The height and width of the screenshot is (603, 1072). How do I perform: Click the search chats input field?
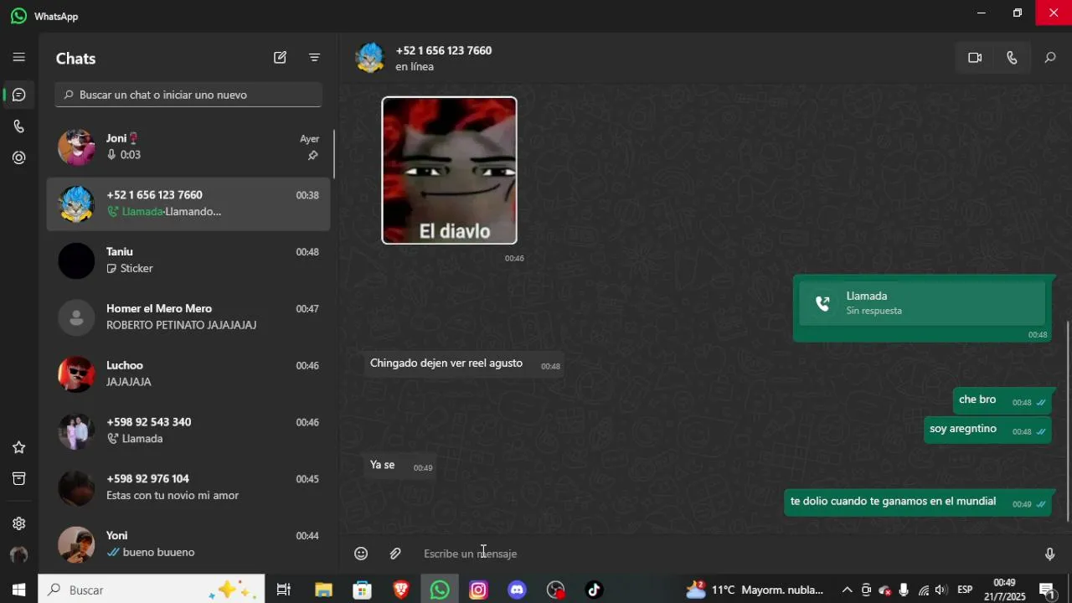tap(188, 95)
